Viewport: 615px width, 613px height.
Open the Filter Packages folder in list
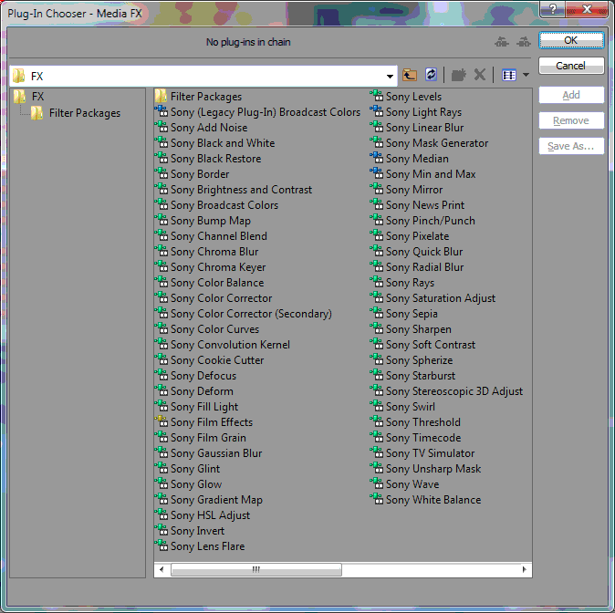[x=199, y=97]
